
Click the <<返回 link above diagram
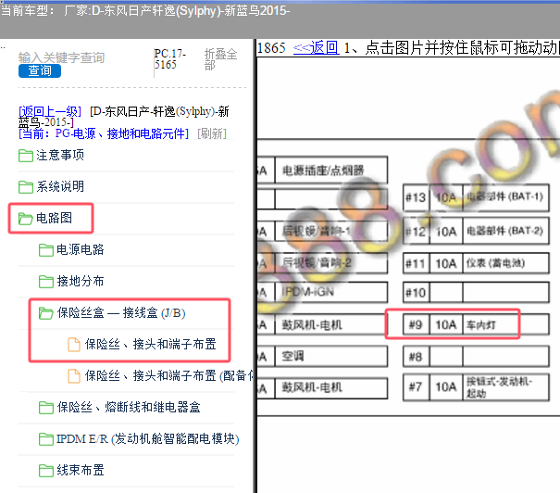click(x=316, y=47)
